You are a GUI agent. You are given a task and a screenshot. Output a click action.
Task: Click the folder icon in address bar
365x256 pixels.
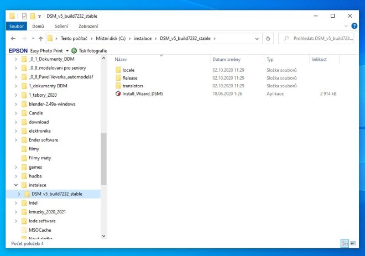(x=50, y=38)
